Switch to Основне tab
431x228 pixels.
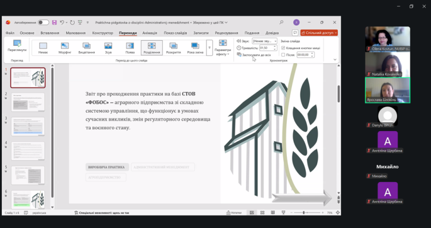(27, 33)
